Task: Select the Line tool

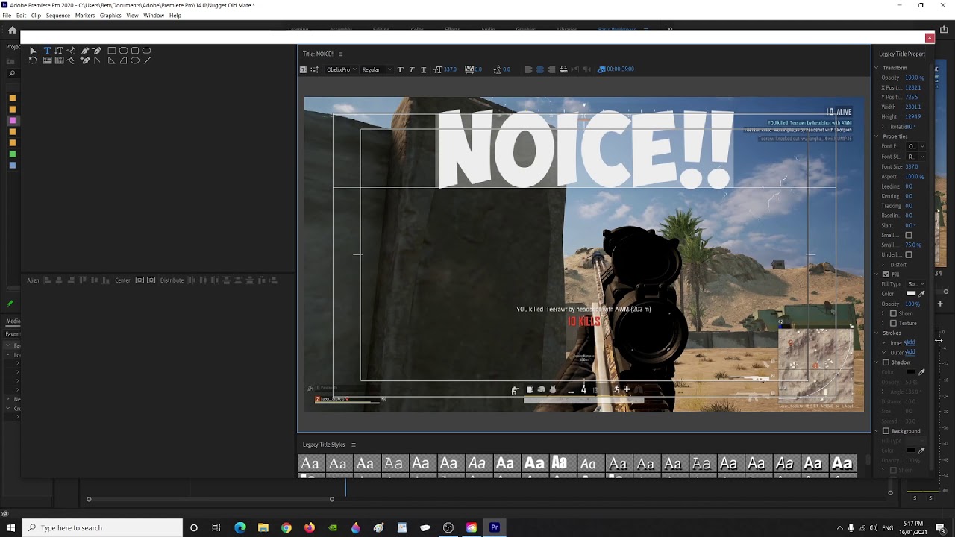Action: coord(147,60)
